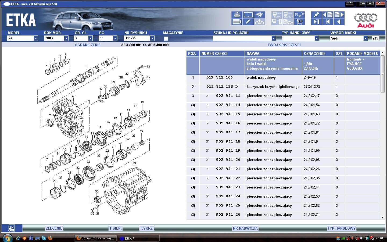Click the pencil edit icon
This screenshot has width=387, height=242.
[248, 22]
